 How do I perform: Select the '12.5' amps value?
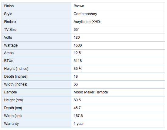77,53
